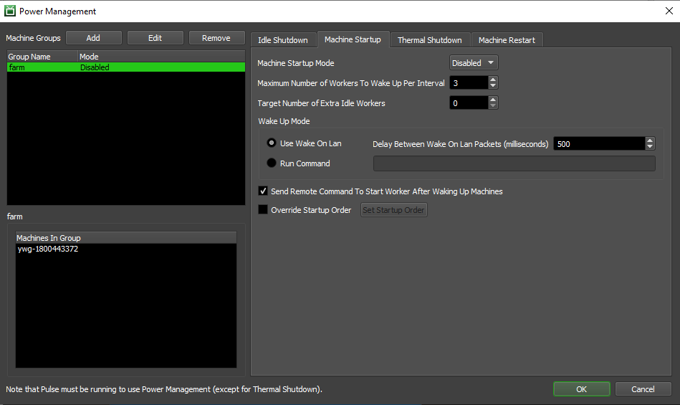
Task: Switch to Idle Shutdown tab
Action: pos(282,40)
